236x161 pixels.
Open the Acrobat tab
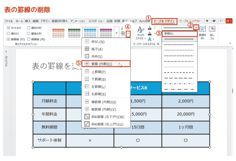coord(144,21)
